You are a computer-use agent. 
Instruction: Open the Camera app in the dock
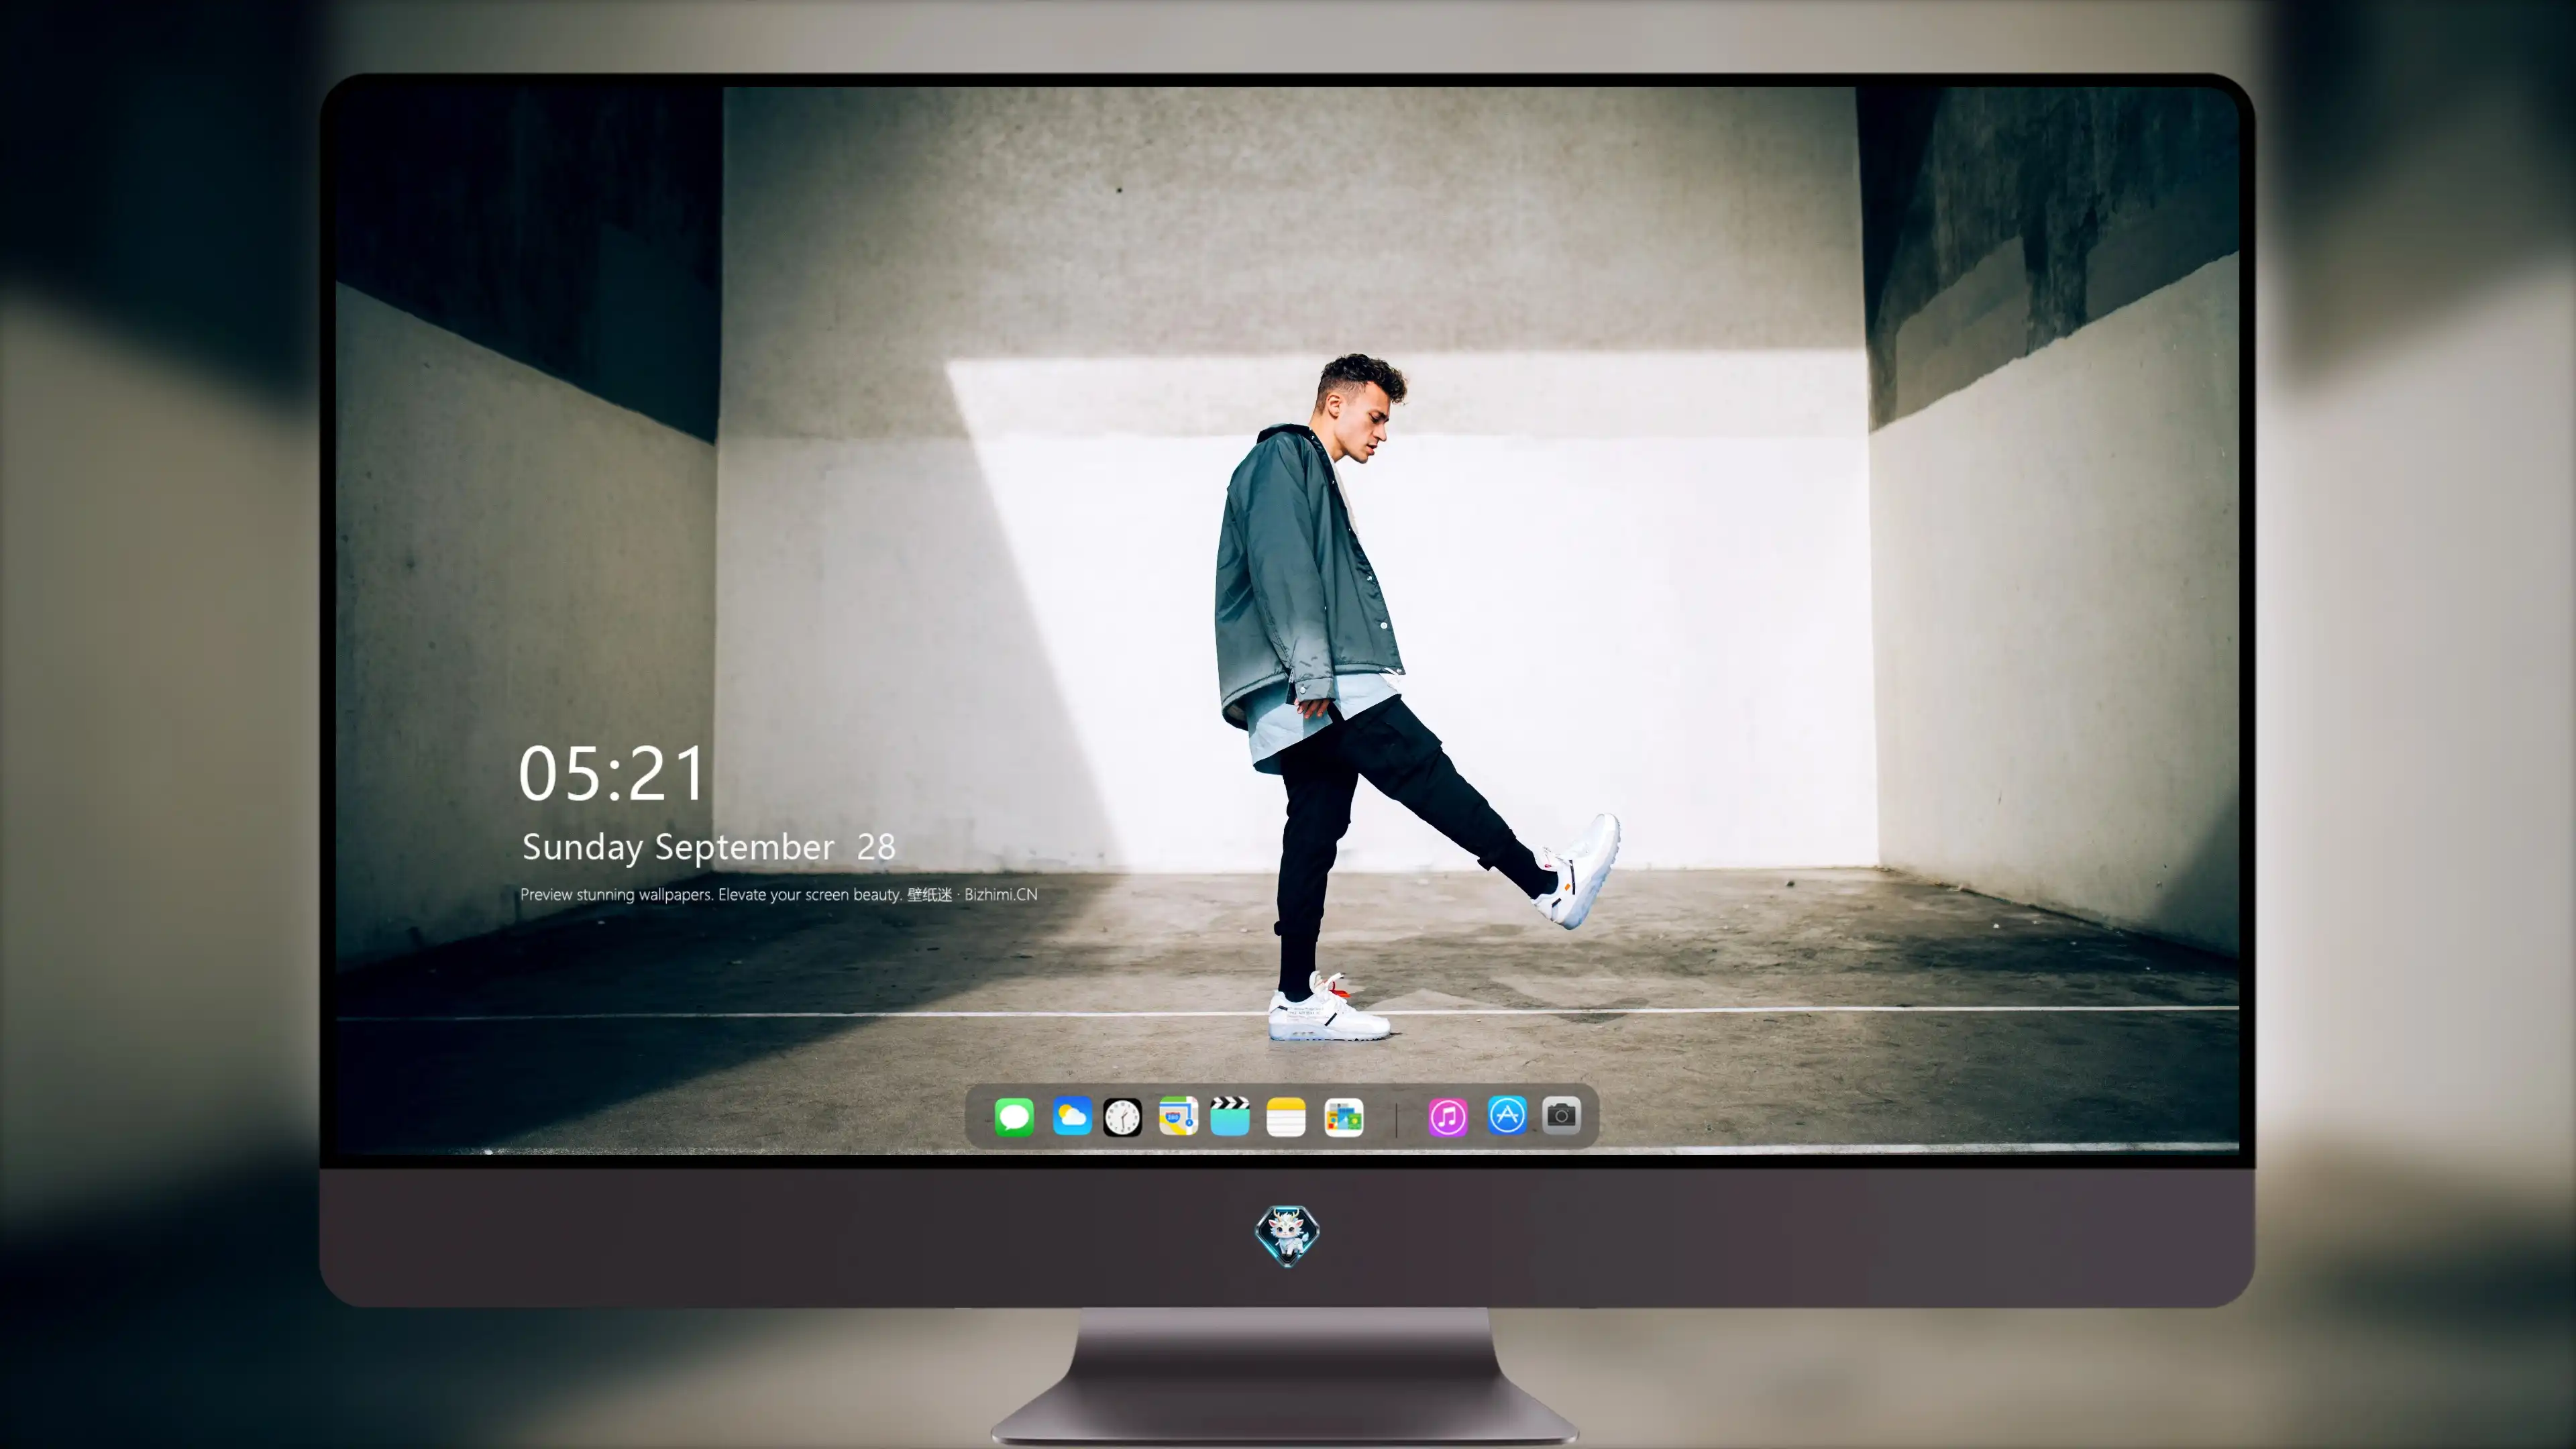[x=1561, y=1115]
